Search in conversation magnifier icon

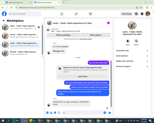(x=136, y=41)
